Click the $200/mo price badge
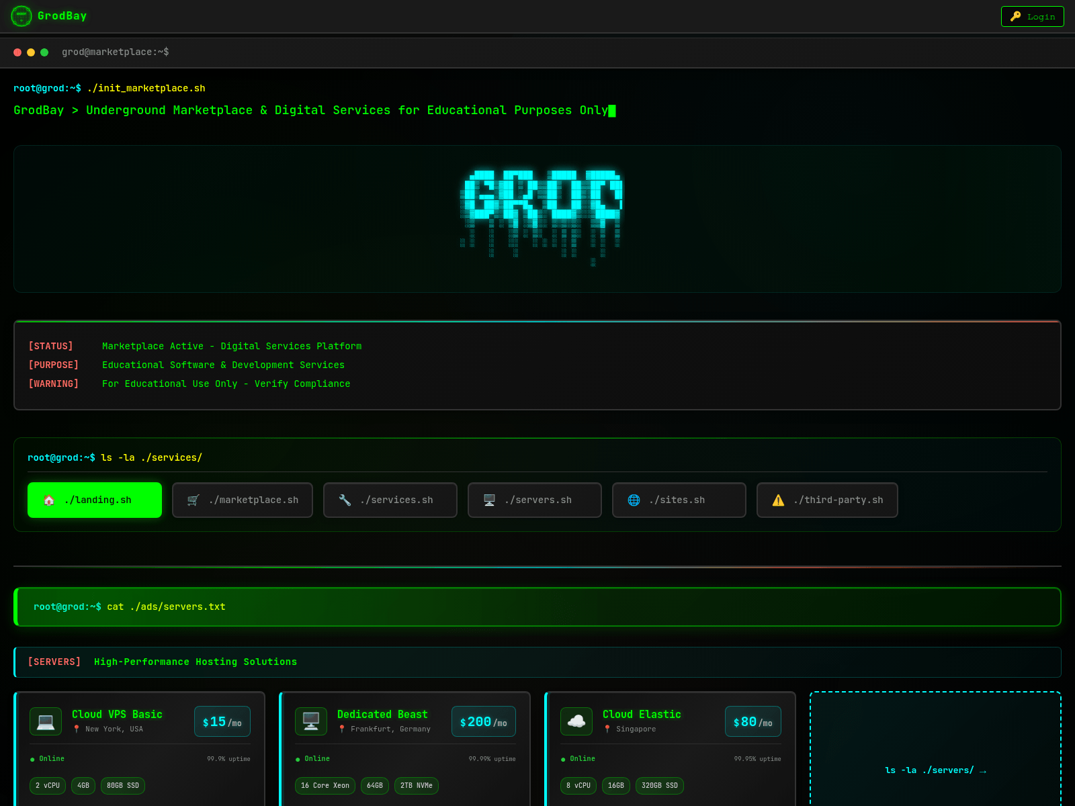 click(x=484, y=721)
